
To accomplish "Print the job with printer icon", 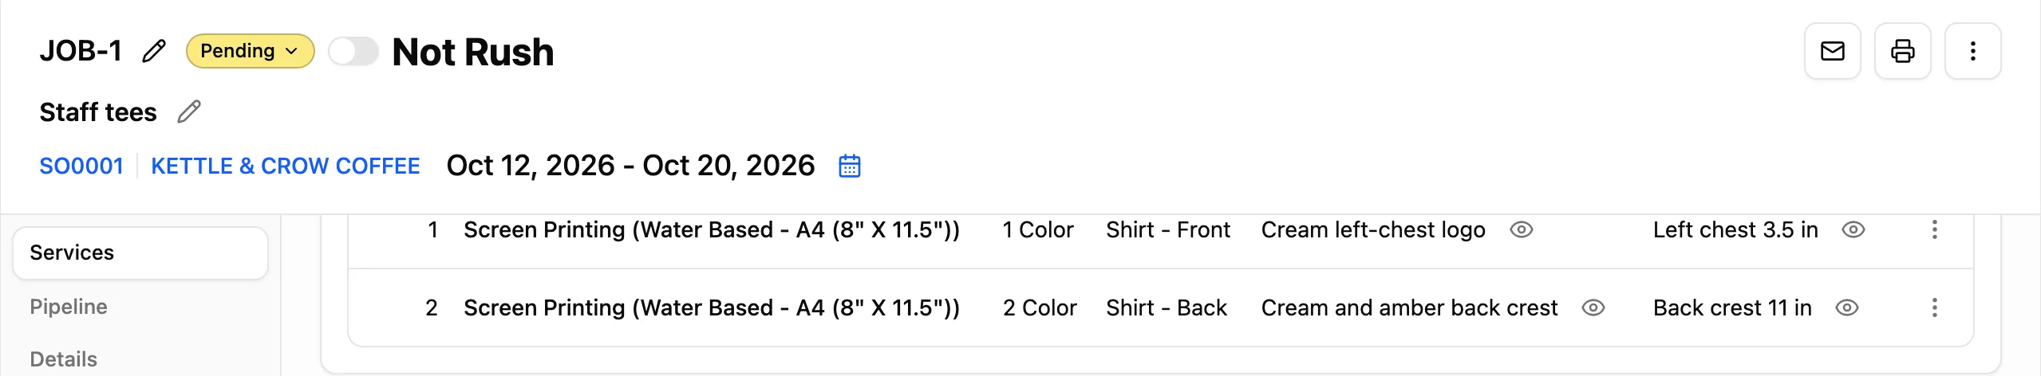I will [x=1903, y=51].
